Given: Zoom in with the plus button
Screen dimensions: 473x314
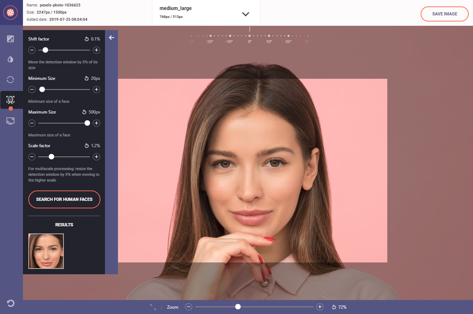Looking at the screenshot, I should (320, 307).
